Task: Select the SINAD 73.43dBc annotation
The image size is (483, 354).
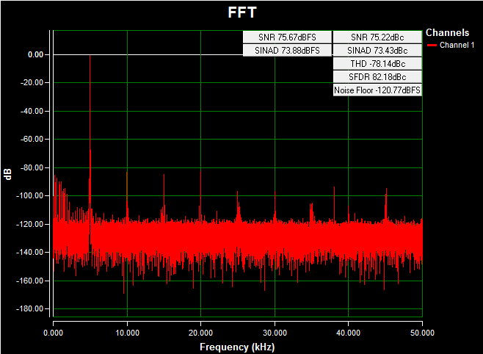Action: pyautogui.click(x=377, y=50)
